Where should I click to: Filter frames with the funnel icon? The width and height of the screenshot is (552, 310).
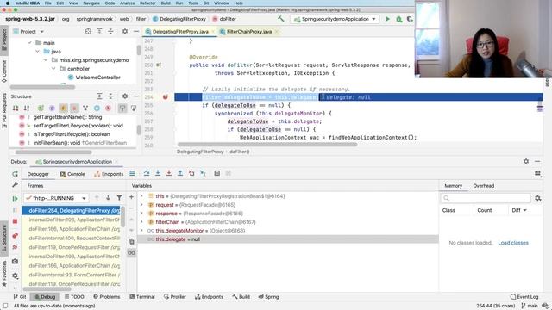click(x=119, y=198)
